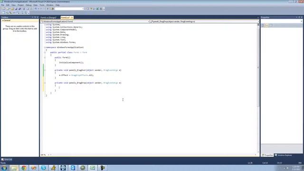Open AIM running man taskbar icon
Image resolution: width=304 pixels, height=171 pixels.
53,168
